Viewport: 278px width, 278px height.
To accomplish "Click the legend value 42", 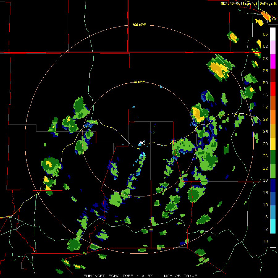I will 265,107.
